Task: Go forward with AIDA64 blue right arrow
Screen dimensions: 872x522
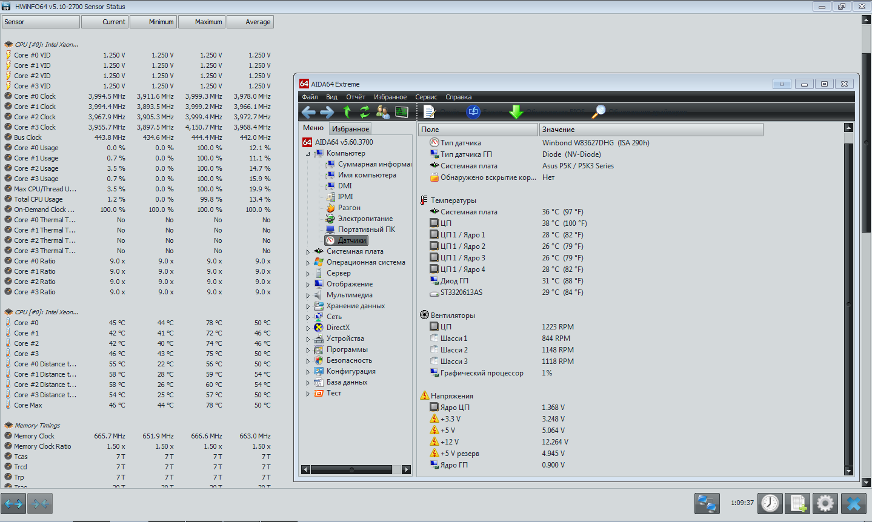Action: (x=327, y=112)
